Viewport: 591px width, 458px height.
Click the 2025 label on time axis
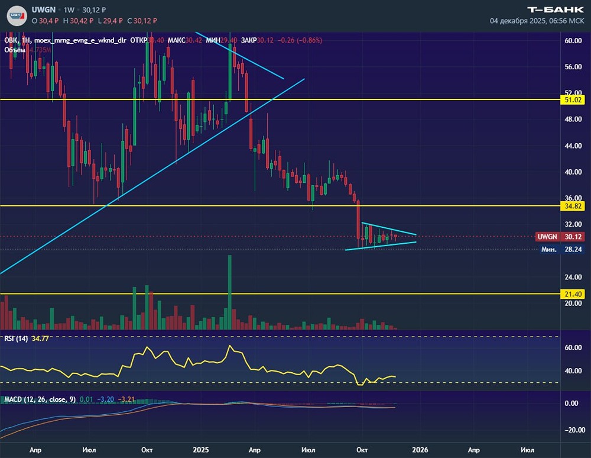[200, 450]
